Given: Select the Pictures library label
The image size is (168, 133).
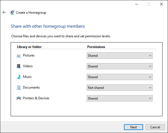Looking at the screenshot, I should pyautogui.click(x=29, y=55).
